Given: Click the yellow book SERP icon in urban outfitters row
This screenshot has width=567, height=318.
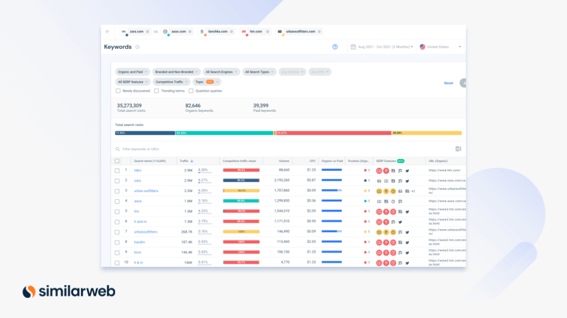Looking at the screenshot, I should point(379,191).
